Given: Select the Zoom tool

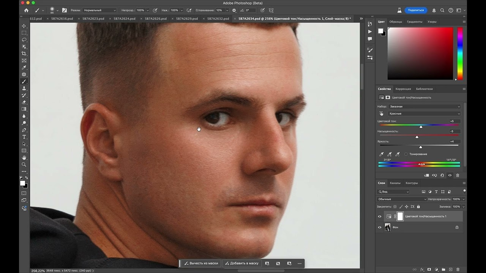Looking at the screenshot, I should pyautogui.click(x=24, y=165).
